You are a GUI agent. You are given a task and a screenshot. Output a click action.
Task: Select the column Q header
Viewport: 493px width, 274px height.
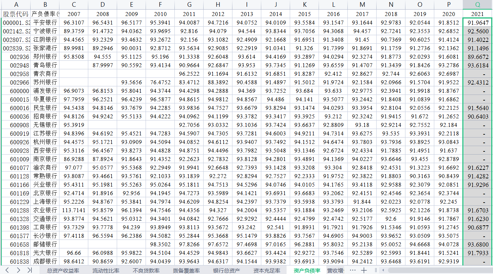(477, 5)
